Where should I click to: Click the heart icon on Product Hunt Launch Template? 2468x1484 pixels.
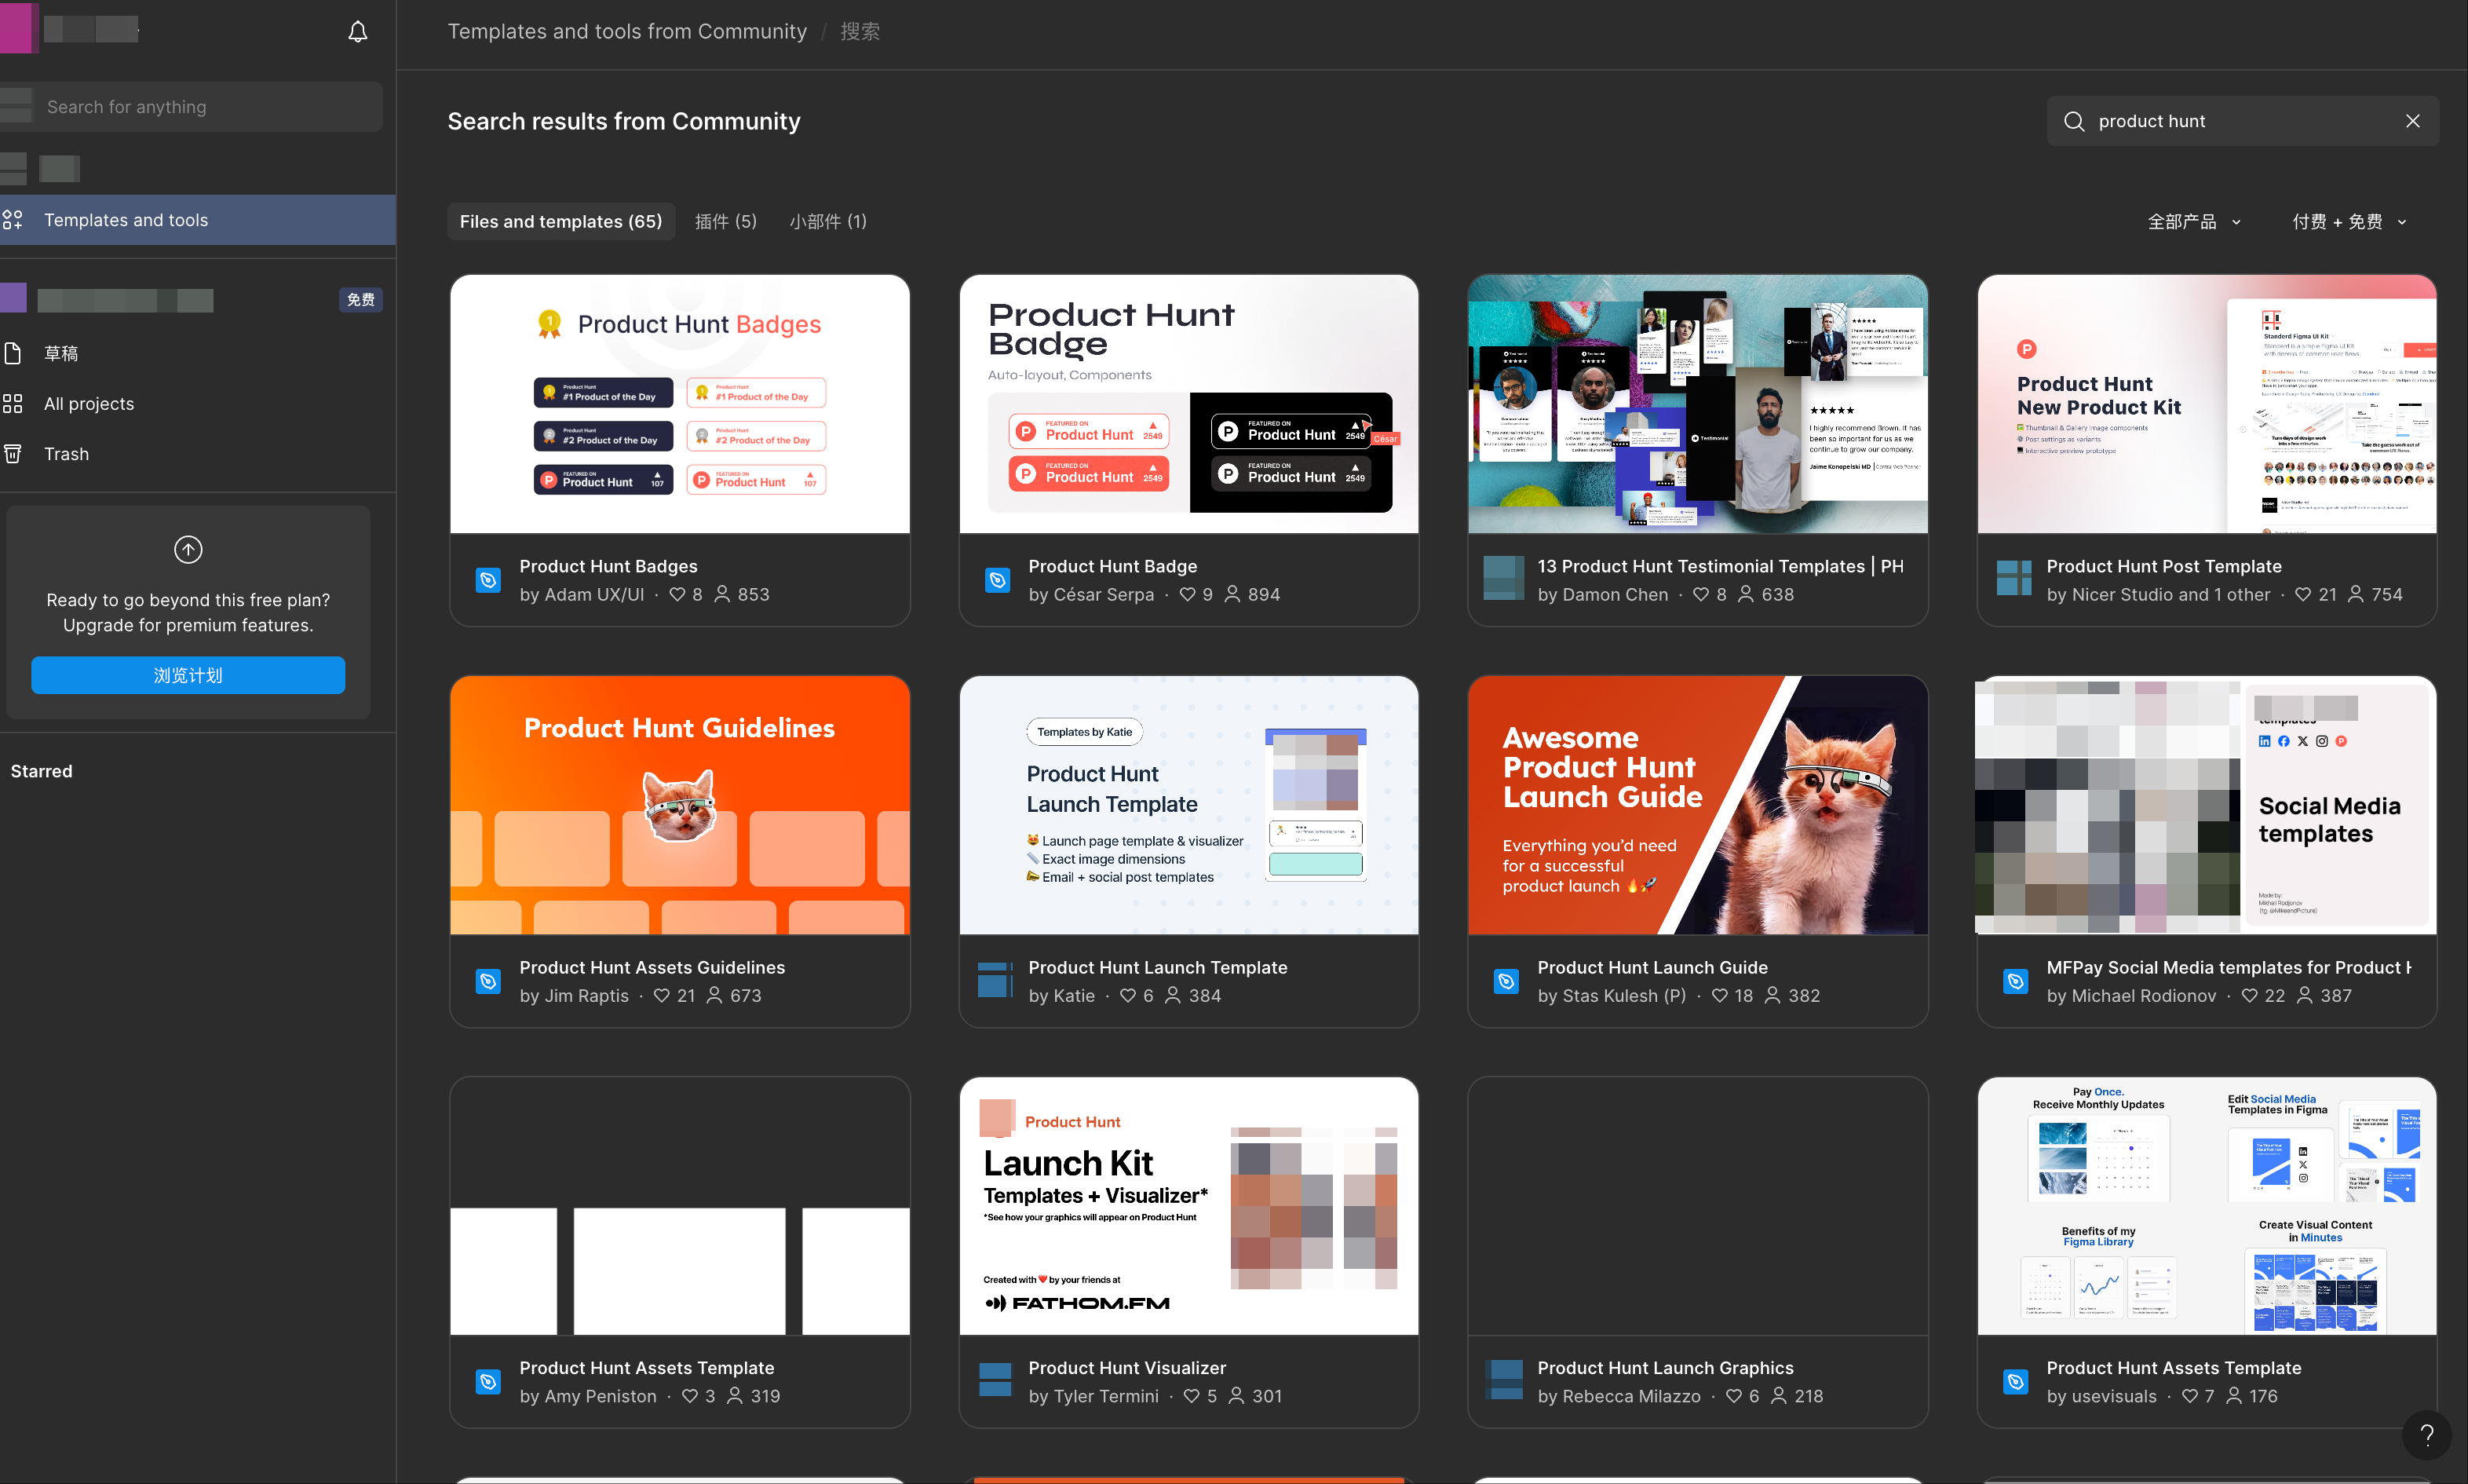click(x=1127, y=995)
